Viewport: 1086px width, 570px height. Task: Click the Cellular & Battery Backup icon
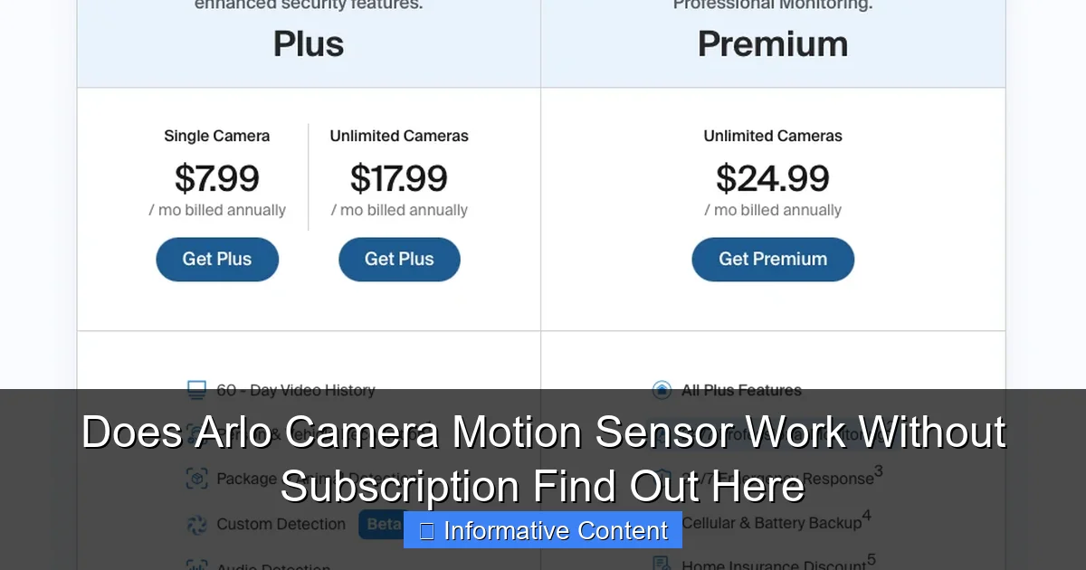[x=662, y=523]
